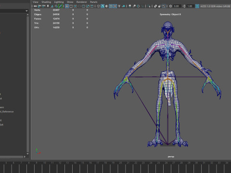The width and height of the screenshot is (231, 173).
Task: Click the view axis gizmo in viewport corner
Action: coord(38,151)
